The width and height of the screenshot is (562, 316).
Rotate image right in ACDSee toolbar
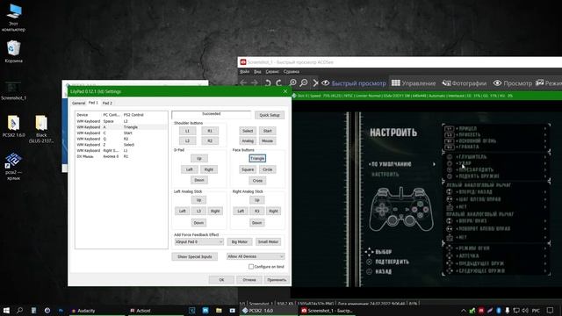[x=279, y=83]
